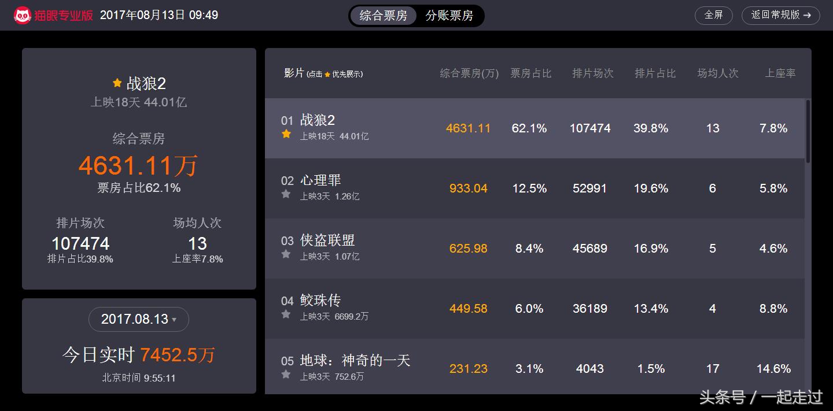The image size is (833, 411).
Task: Toggle priority display star for 侠盗联盟
Action: coord(286,255)
